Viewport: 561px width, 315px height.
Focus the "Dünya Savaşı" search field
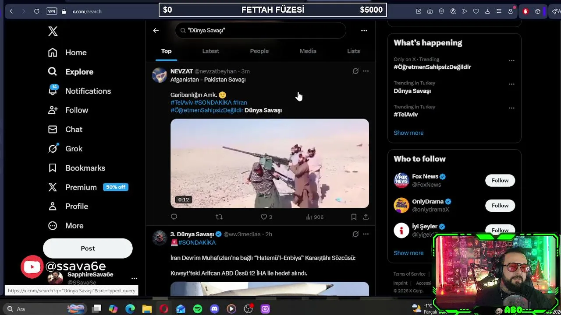pyautogui.click(x=261, y=30)
